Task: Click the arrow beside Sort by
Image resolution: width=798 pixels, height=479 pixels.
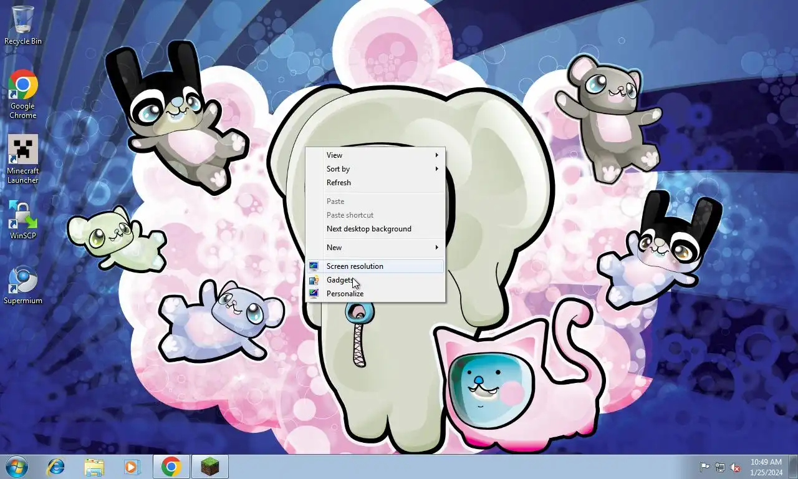Action: point(436,169)
